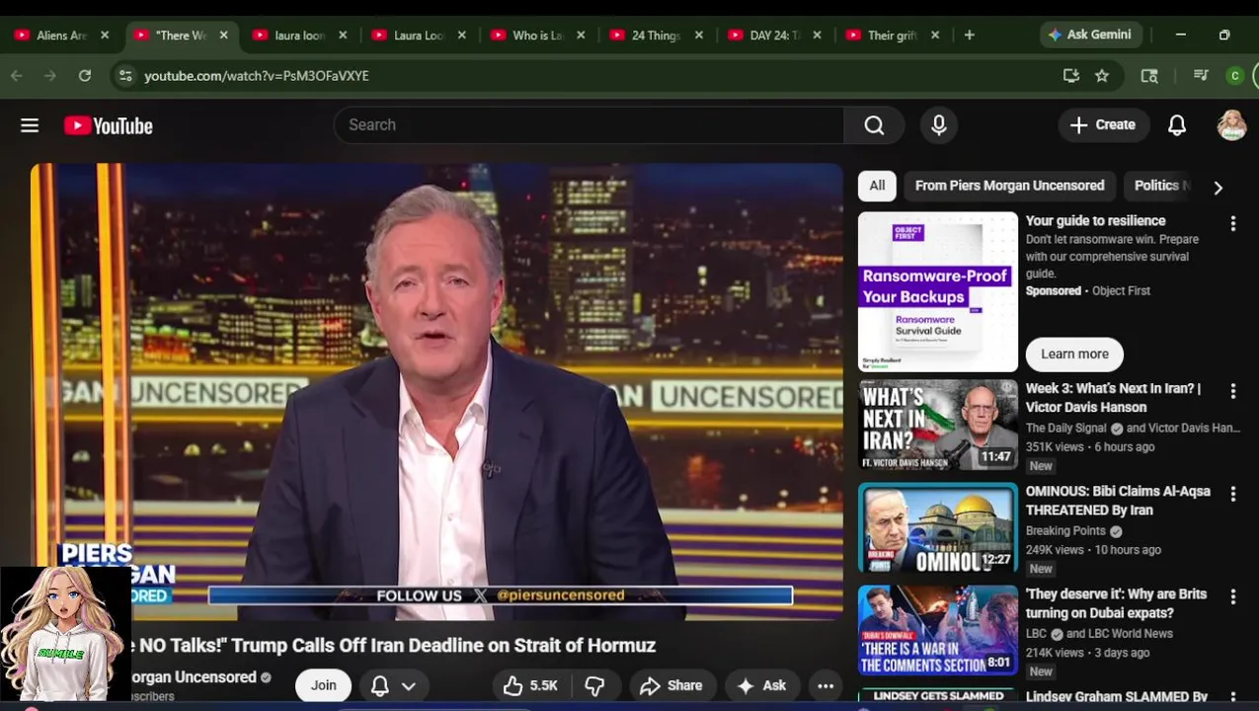Go back with the browser back arrow
The height and width of the screenshot is (711, 1259).
click(x=17, y=75)
